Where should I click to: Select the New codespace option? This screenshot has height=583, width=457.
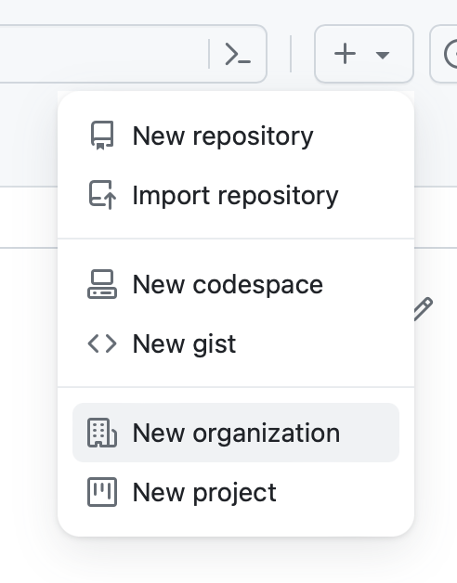point(236,284)
